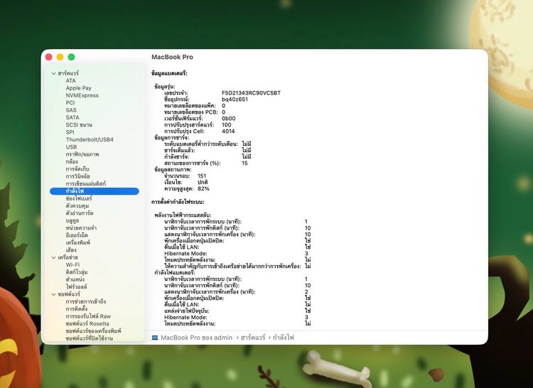The height and width of the screenshot is (388, 533).
Task: Click charge status percentage value 15
Action: click(x=244, y=163)
